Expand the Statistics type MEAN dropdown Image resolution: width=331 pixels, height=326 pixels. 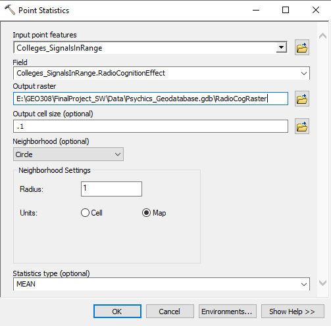161,284
